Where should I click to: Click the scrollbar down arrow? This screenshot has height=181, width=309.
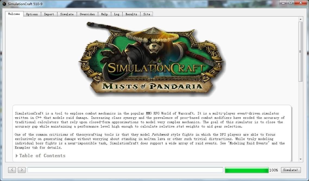[x=301, y=159]
